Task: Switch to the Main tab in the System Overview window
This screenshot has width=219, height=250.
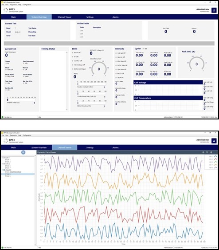Action: 14,17
